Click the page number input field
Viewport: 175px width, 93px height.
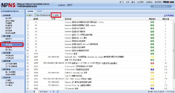tap(37, 92)
